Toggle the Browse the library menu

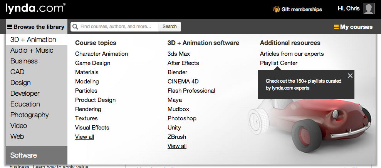(x=37, y=27)
